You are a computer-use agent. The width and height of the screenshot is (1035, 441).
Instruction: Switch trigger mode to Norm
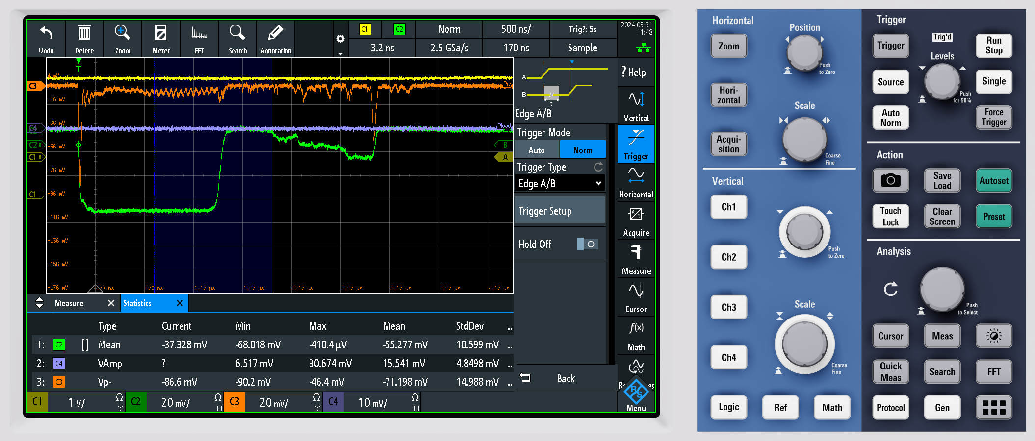[582, 150]
